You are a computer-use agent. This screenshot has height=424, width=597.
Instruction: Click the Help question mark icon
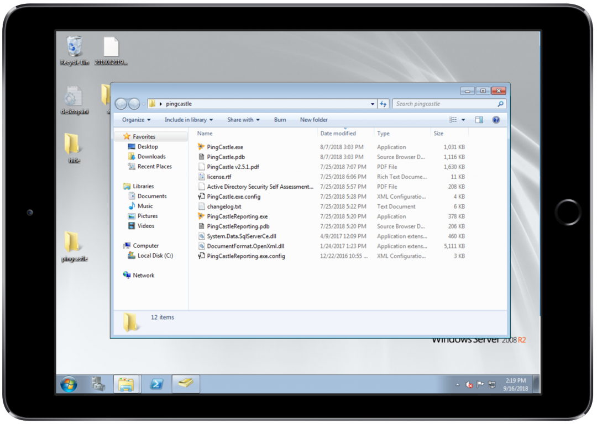tap(496, 120)
